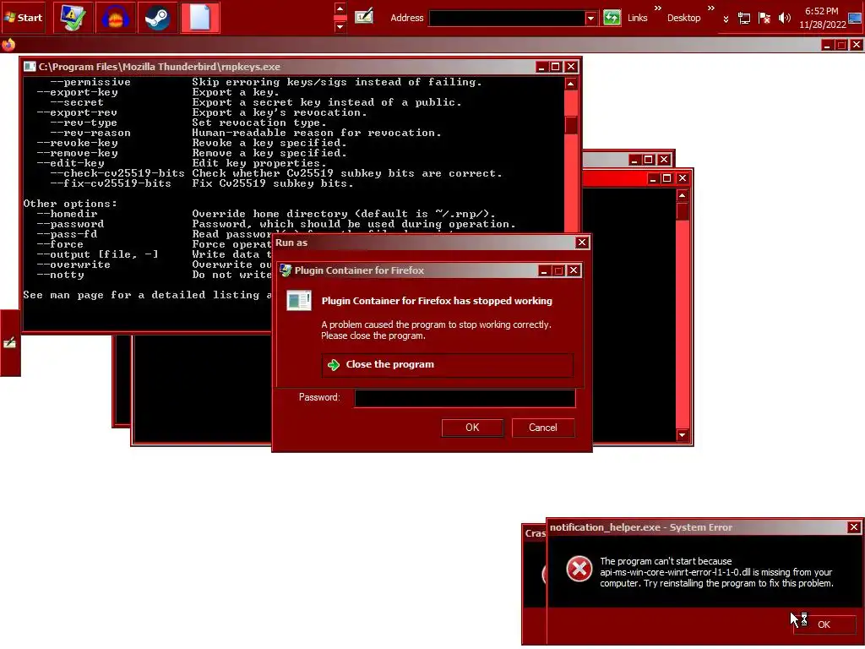Click the Plugin Container title bar icon
Viewport: 865px width, 649px height.
(x=286, y=270)
